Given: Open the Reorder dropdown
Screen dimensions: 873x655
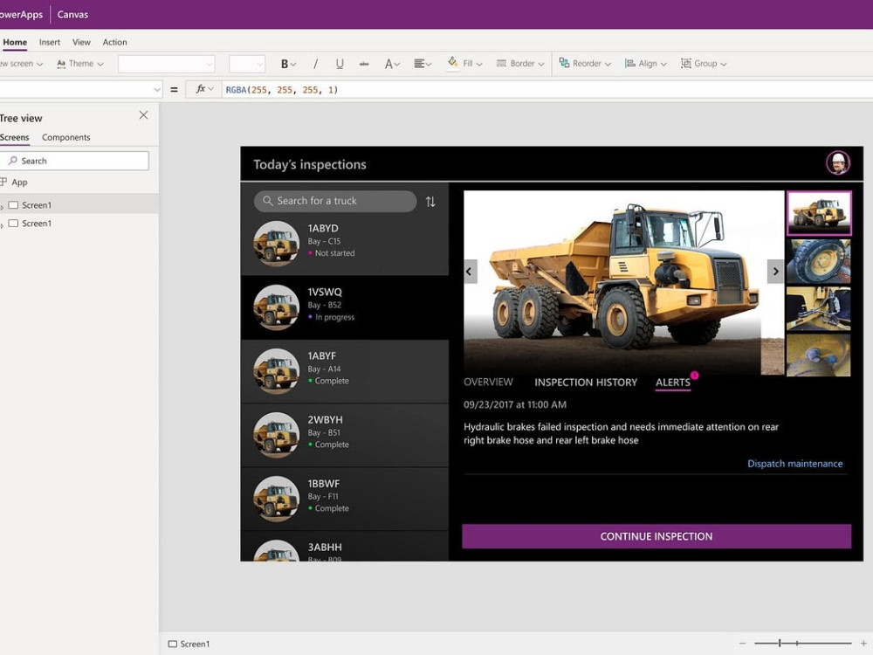Looking at the screenshot, I should coord(585,64).
